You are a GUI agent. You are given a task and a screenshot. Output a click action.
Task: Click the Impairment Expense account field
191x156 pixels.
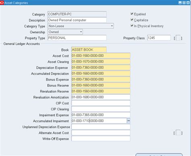101,115
